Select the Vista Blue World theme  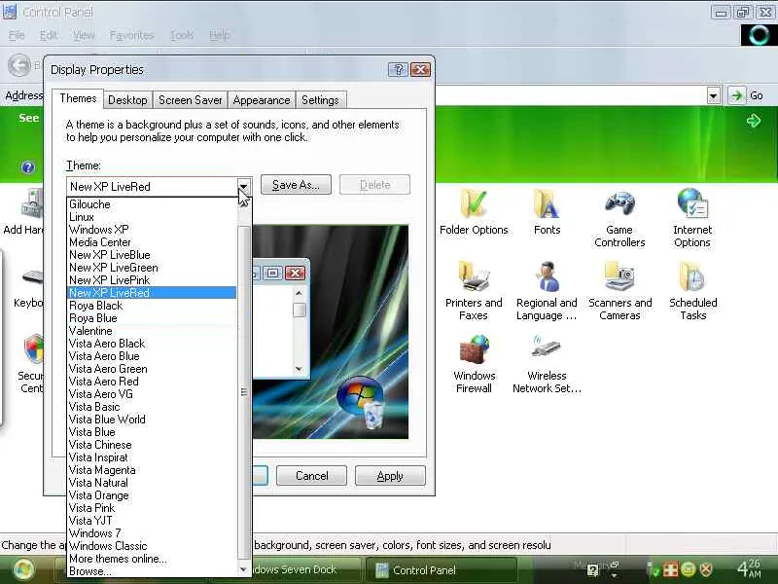coord(152,420)
